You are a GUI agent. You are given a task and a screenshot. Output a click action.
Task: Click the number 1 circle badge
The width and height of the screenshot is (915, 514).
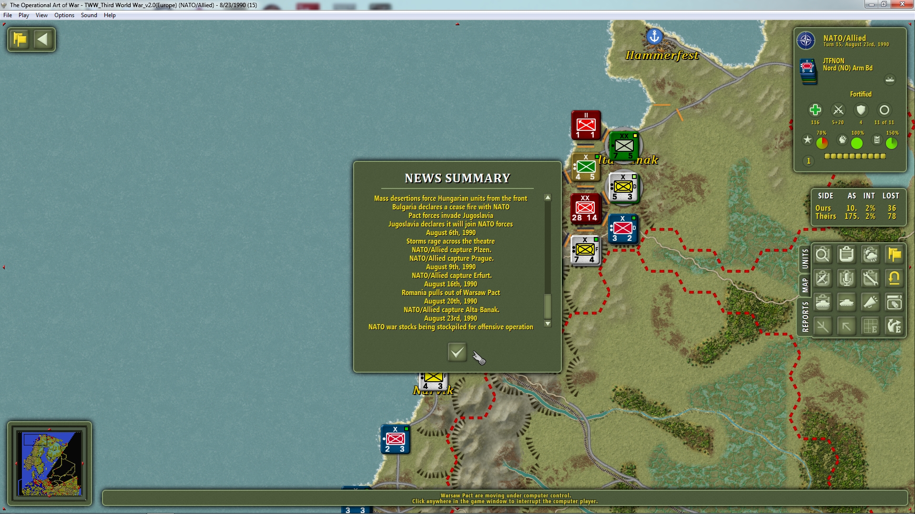(808, 161)
